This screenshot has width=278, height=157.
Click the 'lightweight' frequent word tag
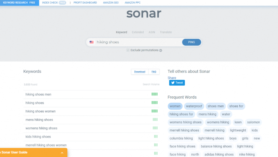(238, 130)
